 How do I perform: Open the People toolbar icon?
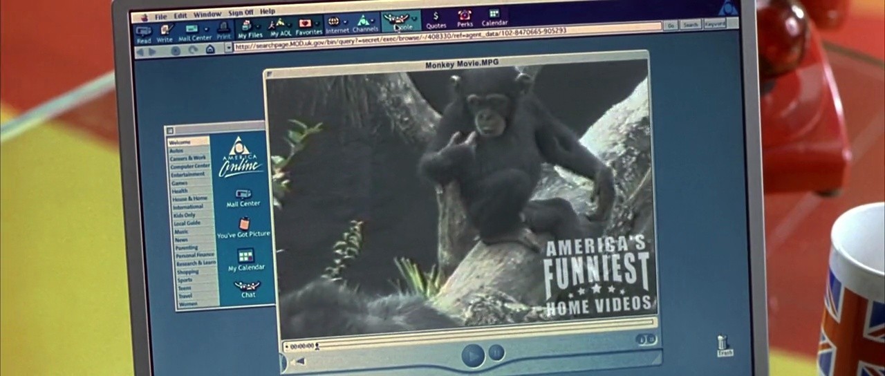point(401,21)
